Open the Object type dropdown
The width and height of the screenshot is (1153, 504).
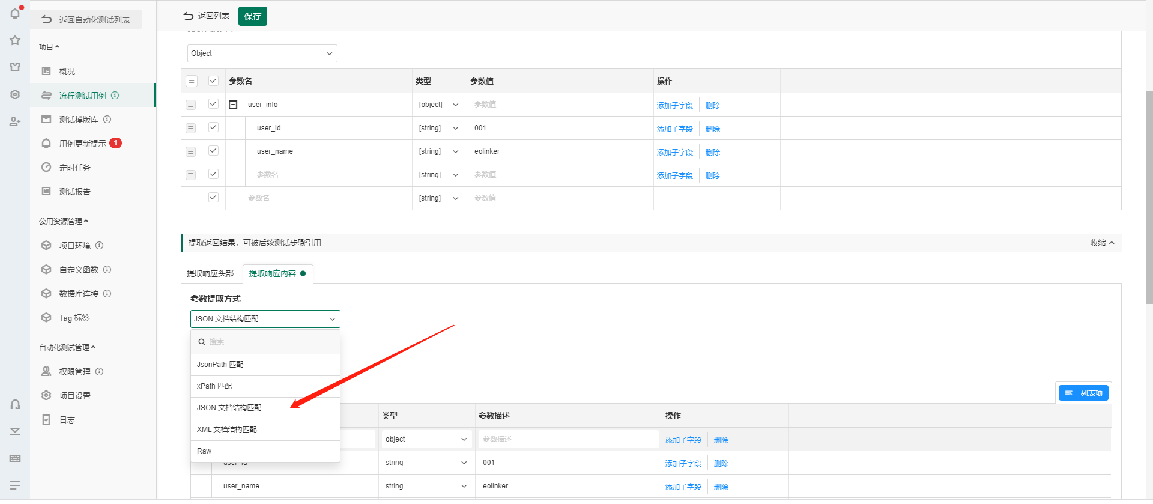click(x=262, y=53)
